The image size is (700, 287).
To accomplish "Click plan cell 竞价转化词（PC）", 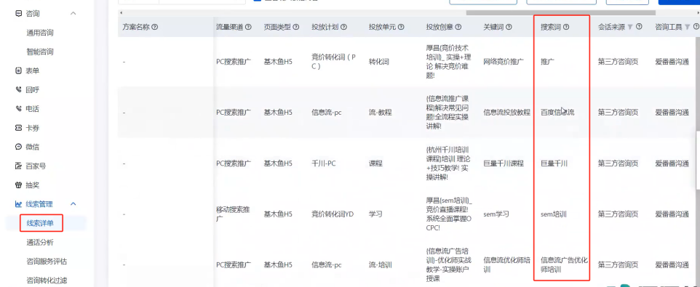I will click(333, 62).
